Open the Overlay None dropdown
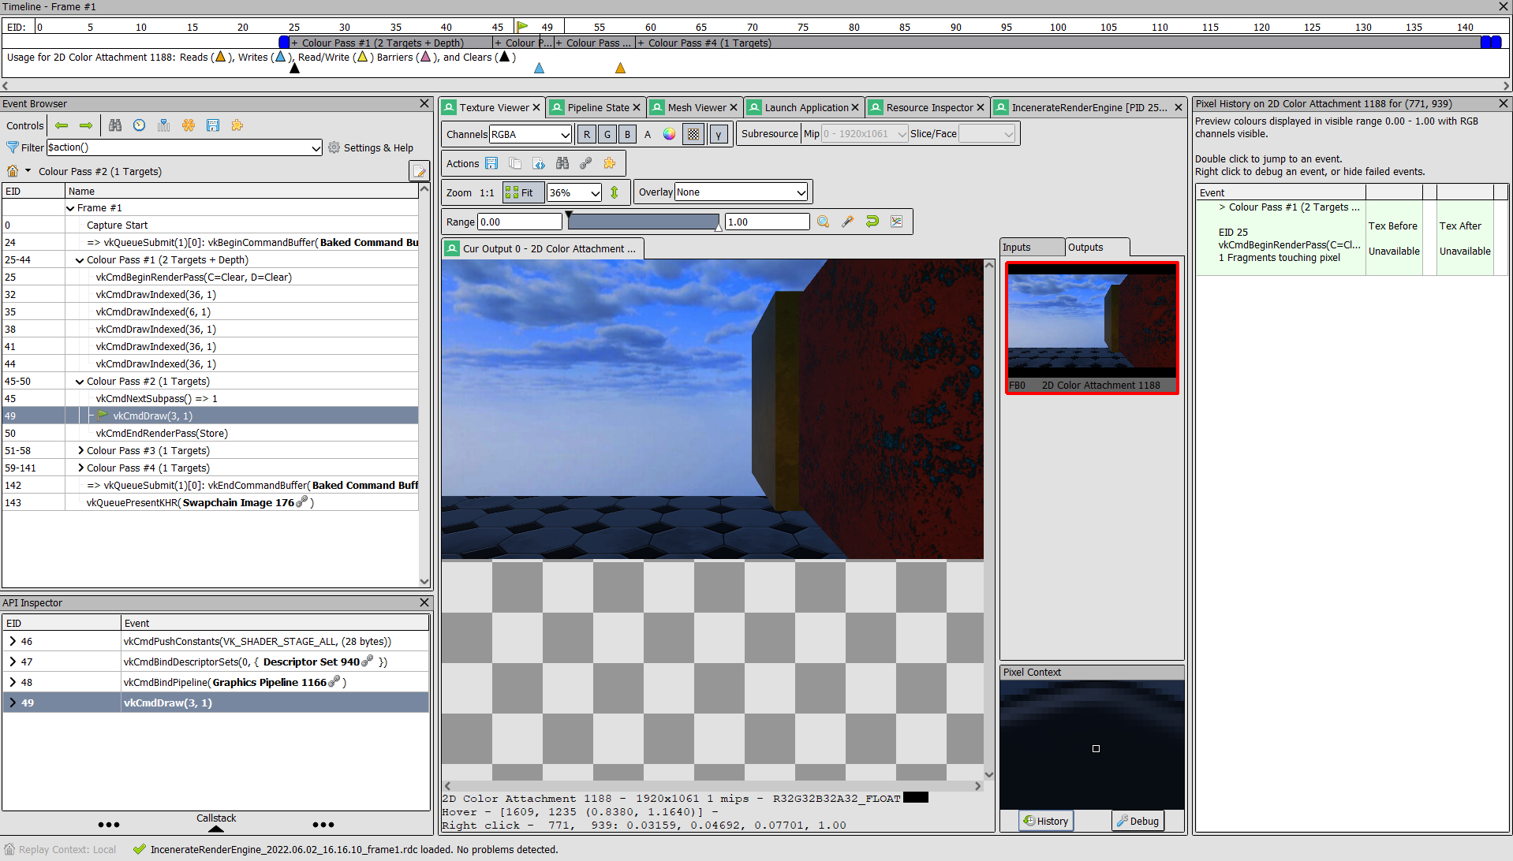The height and width of the screenshot is (861, 1513). click(741, 192)
